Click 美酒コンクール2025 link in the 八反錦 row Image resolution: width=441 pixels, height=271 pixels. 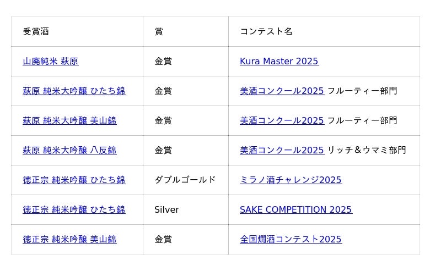coord(282,151)
